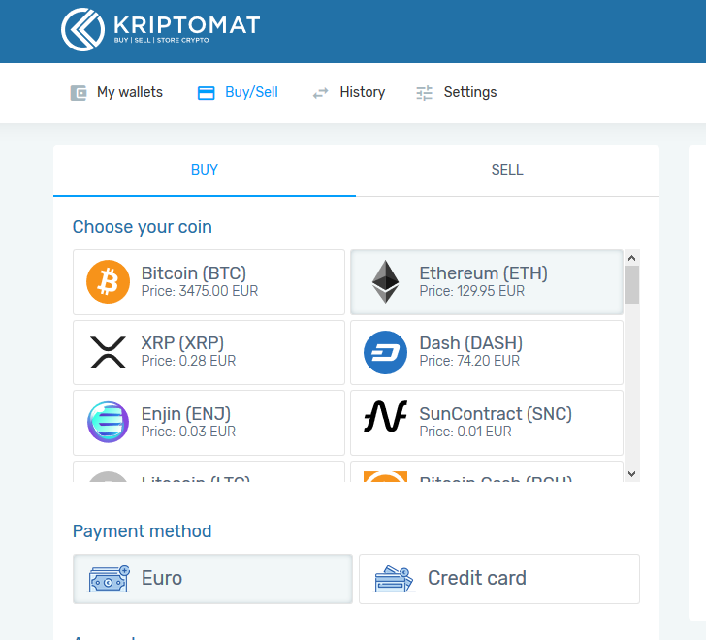Click the History arrows icon
The height and width of the screenshot is (640, 706).
(x=321, y=93)
